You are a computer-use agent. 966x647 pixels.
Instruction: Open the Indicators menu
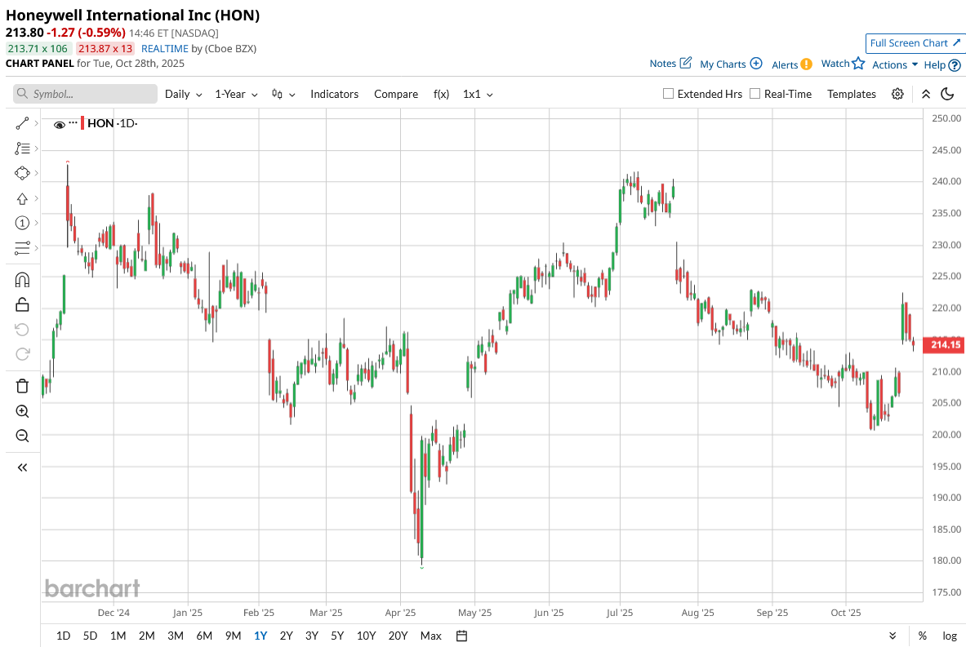tap(334, 94)
